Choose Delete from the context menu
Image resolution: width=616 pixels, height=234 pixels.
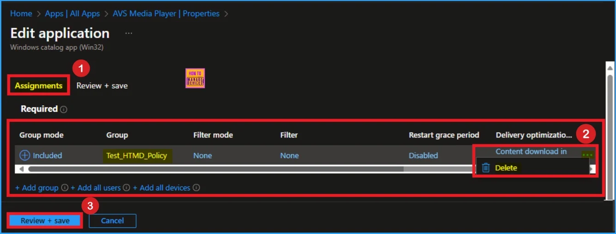point(506,168)
